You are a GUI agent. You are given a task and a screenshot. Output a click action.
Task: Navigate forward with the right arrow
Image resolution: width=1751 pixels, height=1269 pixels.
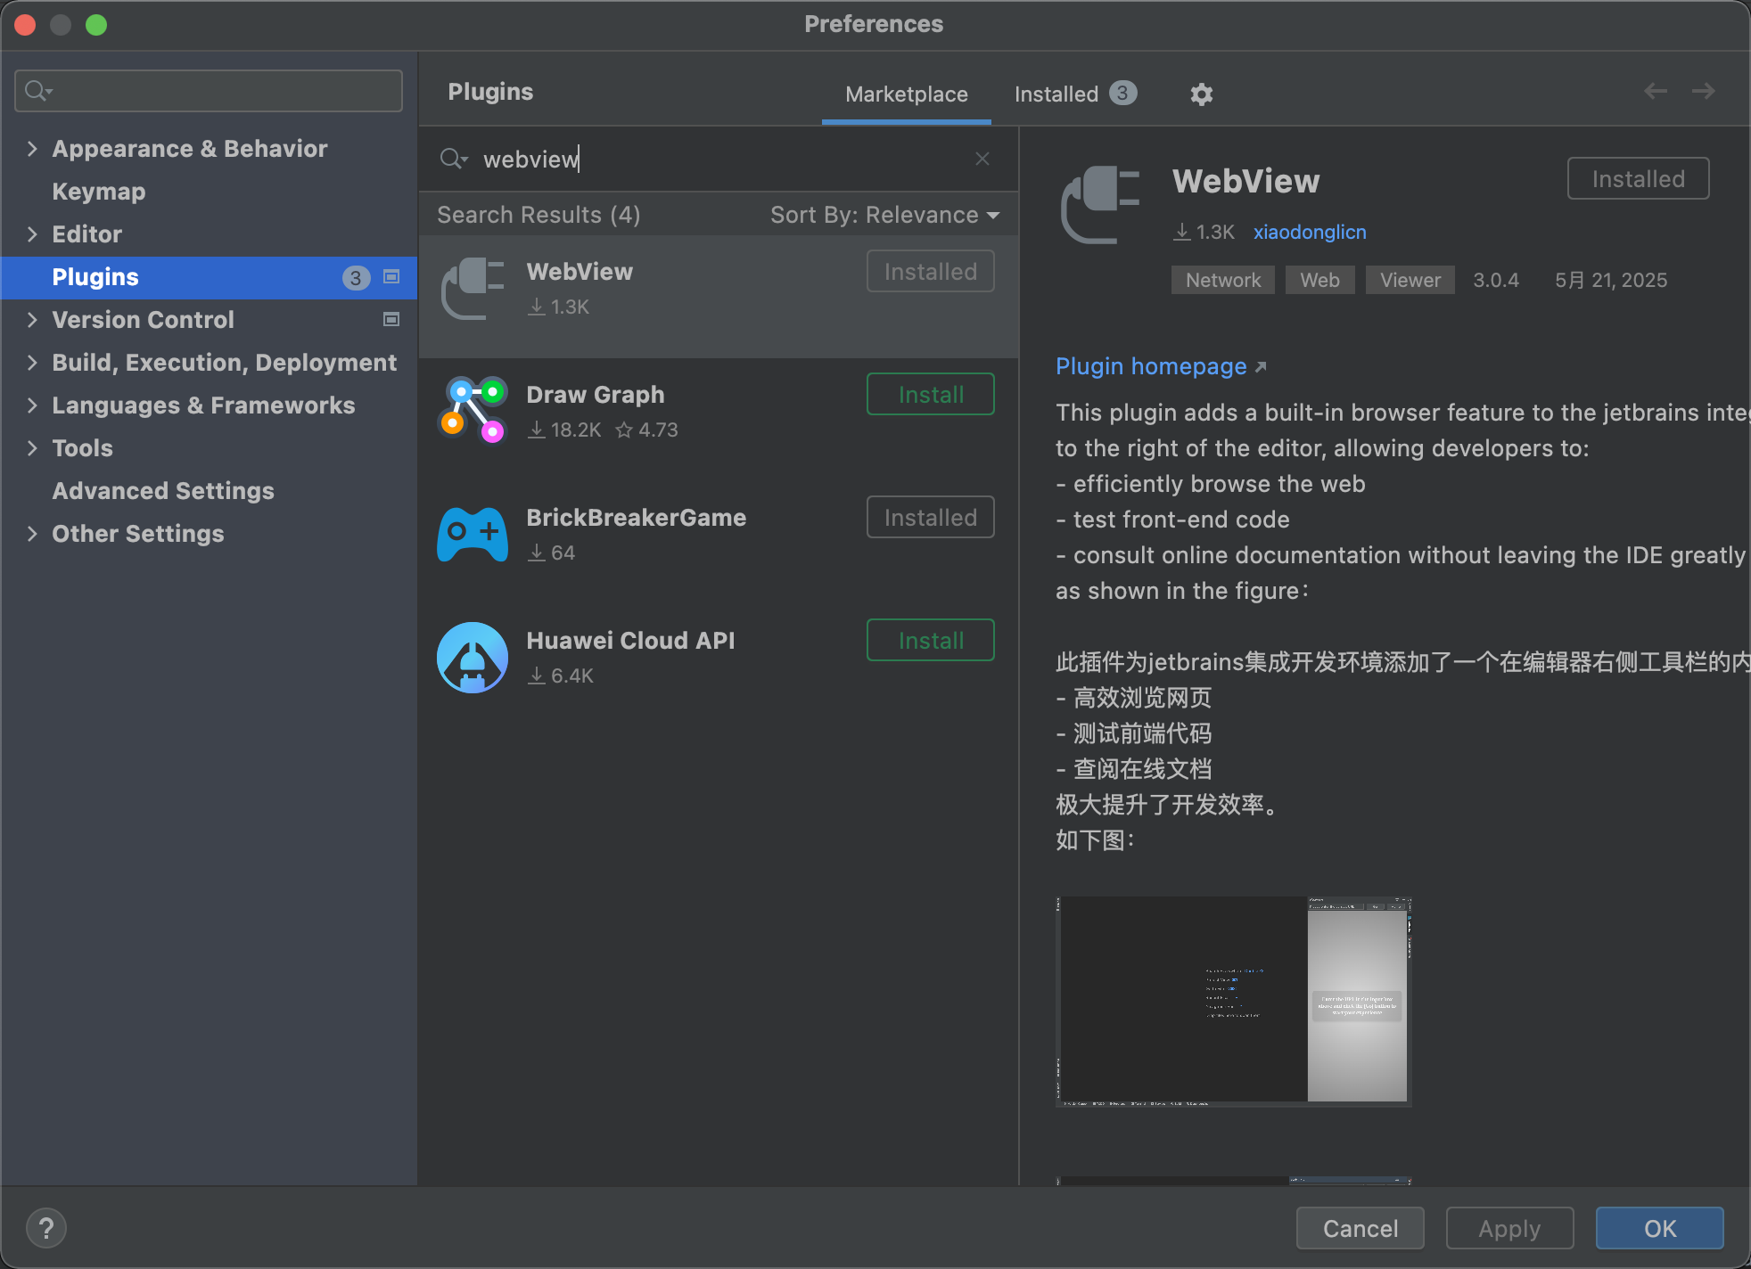tap(1703, 91)
